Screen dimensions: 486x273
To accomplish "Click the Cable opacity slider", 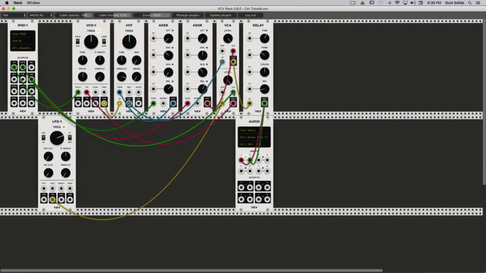I will (x=74, y=15).
